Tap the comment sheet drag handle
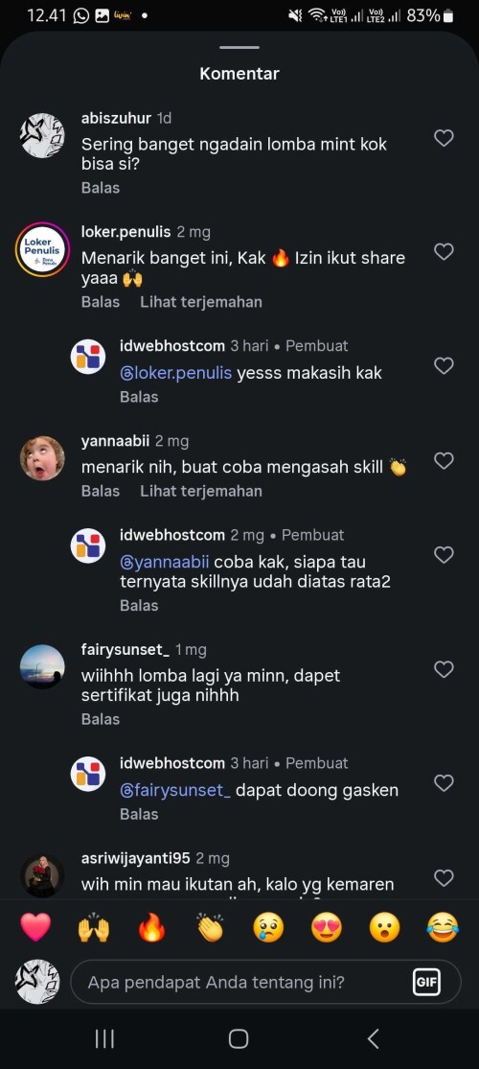The image size is (479, 1069). pyautogui.click(x=239, y=48)
